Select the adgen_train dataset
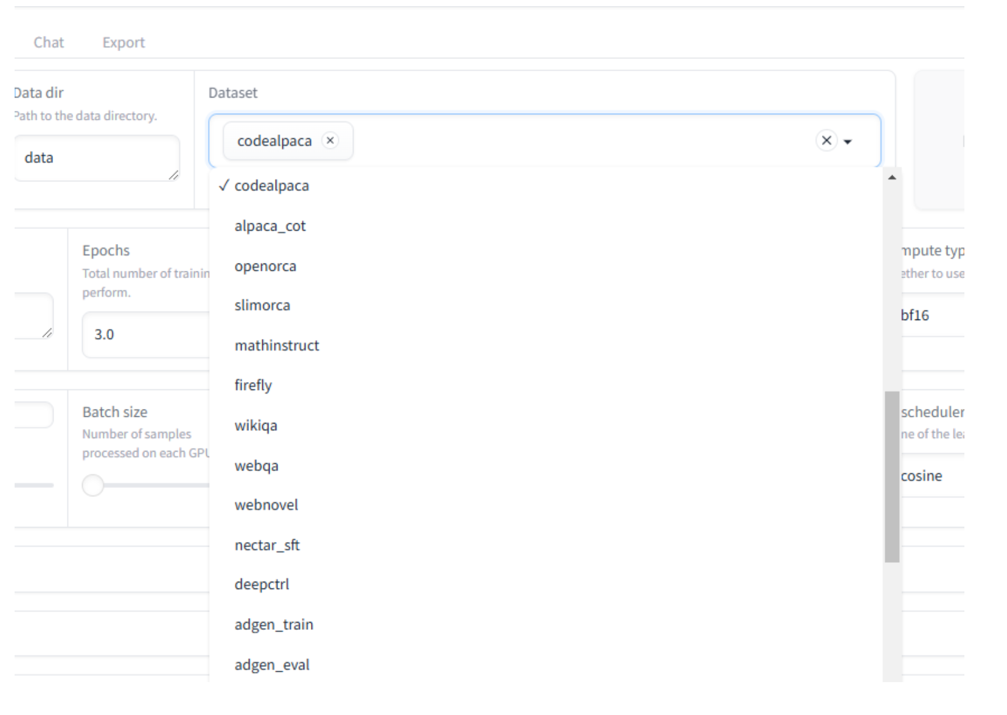Image resolution: width=1007 pixels, height=715 pixels. [x=274, y=624]
